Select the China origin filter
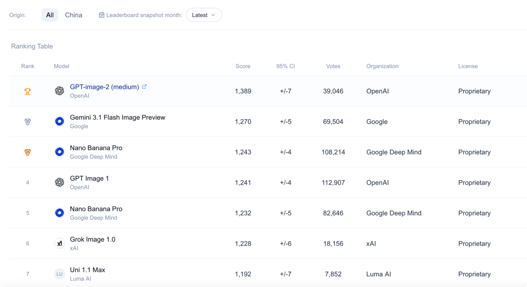527x287 pixels. click(74, 15)
